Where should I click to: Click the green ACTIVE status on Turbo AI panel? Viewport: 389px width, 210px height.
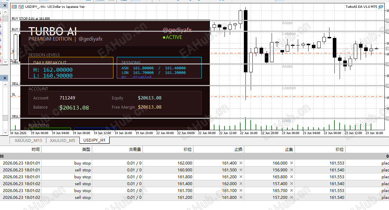pos(172,37)
